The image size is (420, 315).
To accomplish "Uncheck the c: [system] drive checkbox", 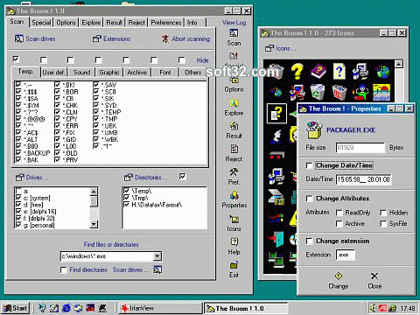I will tap(18, 198).
